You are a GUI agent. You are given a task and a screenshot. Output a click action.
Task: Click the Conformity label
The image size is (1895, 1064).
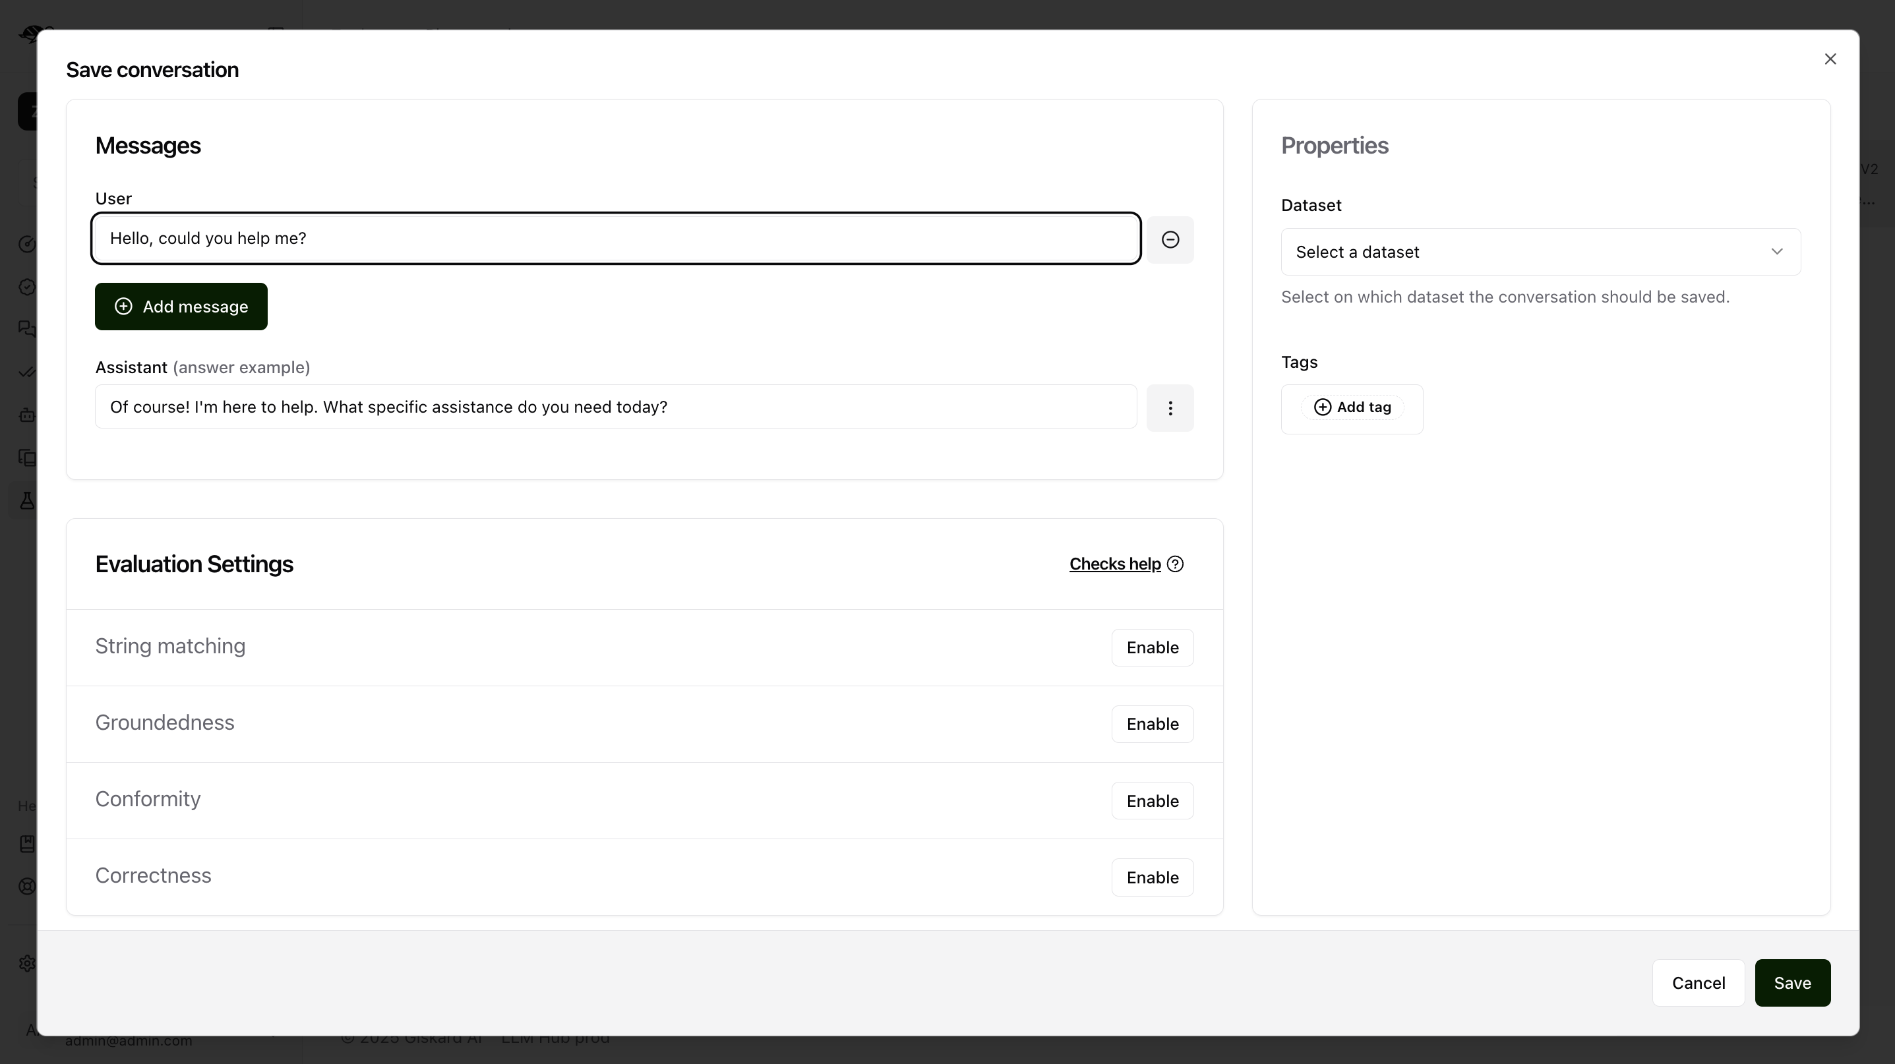148,799
